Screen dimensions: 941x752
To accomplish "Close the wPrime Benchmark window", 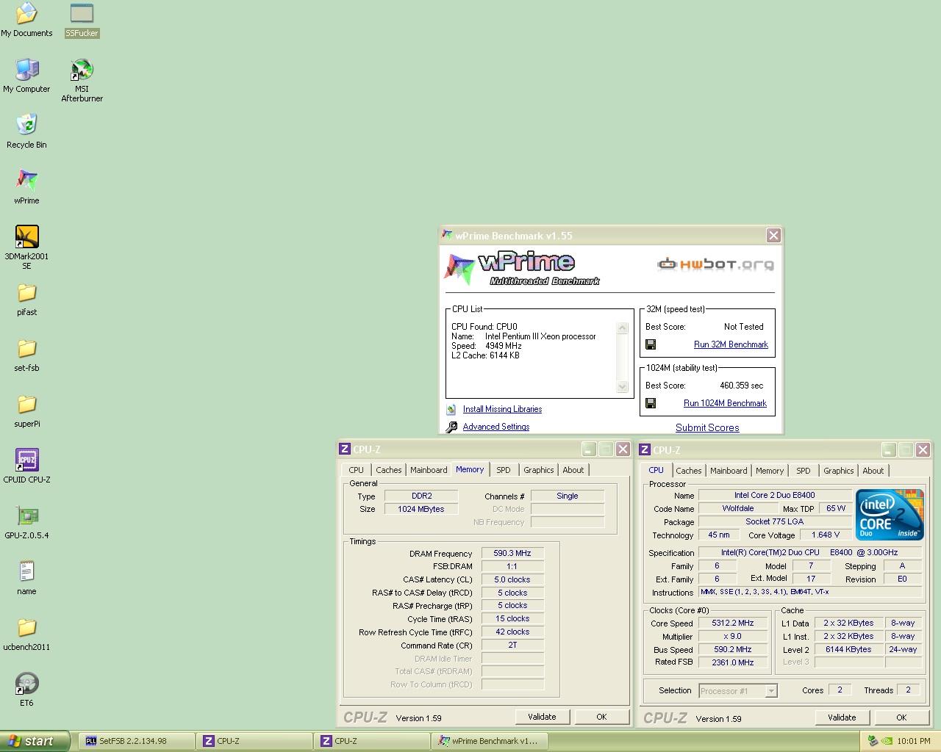I will (x=773, y=235).
